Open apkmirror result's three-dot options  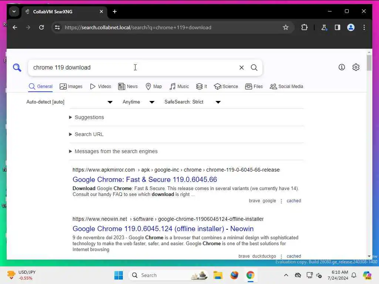pos(281,201)
